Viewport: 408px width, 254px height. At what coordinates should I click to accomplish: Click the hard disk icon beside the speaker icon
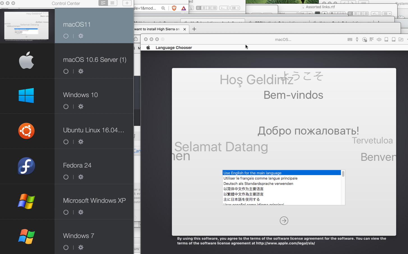pos(386,39)
